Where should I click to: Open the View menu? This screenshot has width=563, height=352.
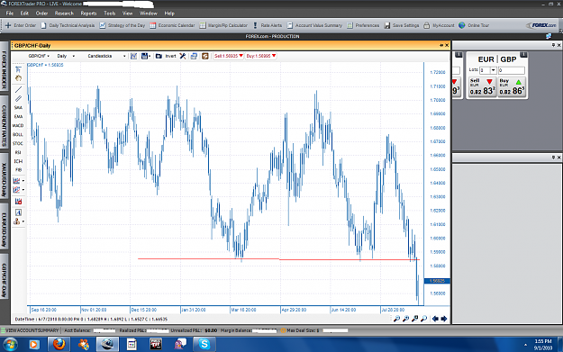point(128,14)
